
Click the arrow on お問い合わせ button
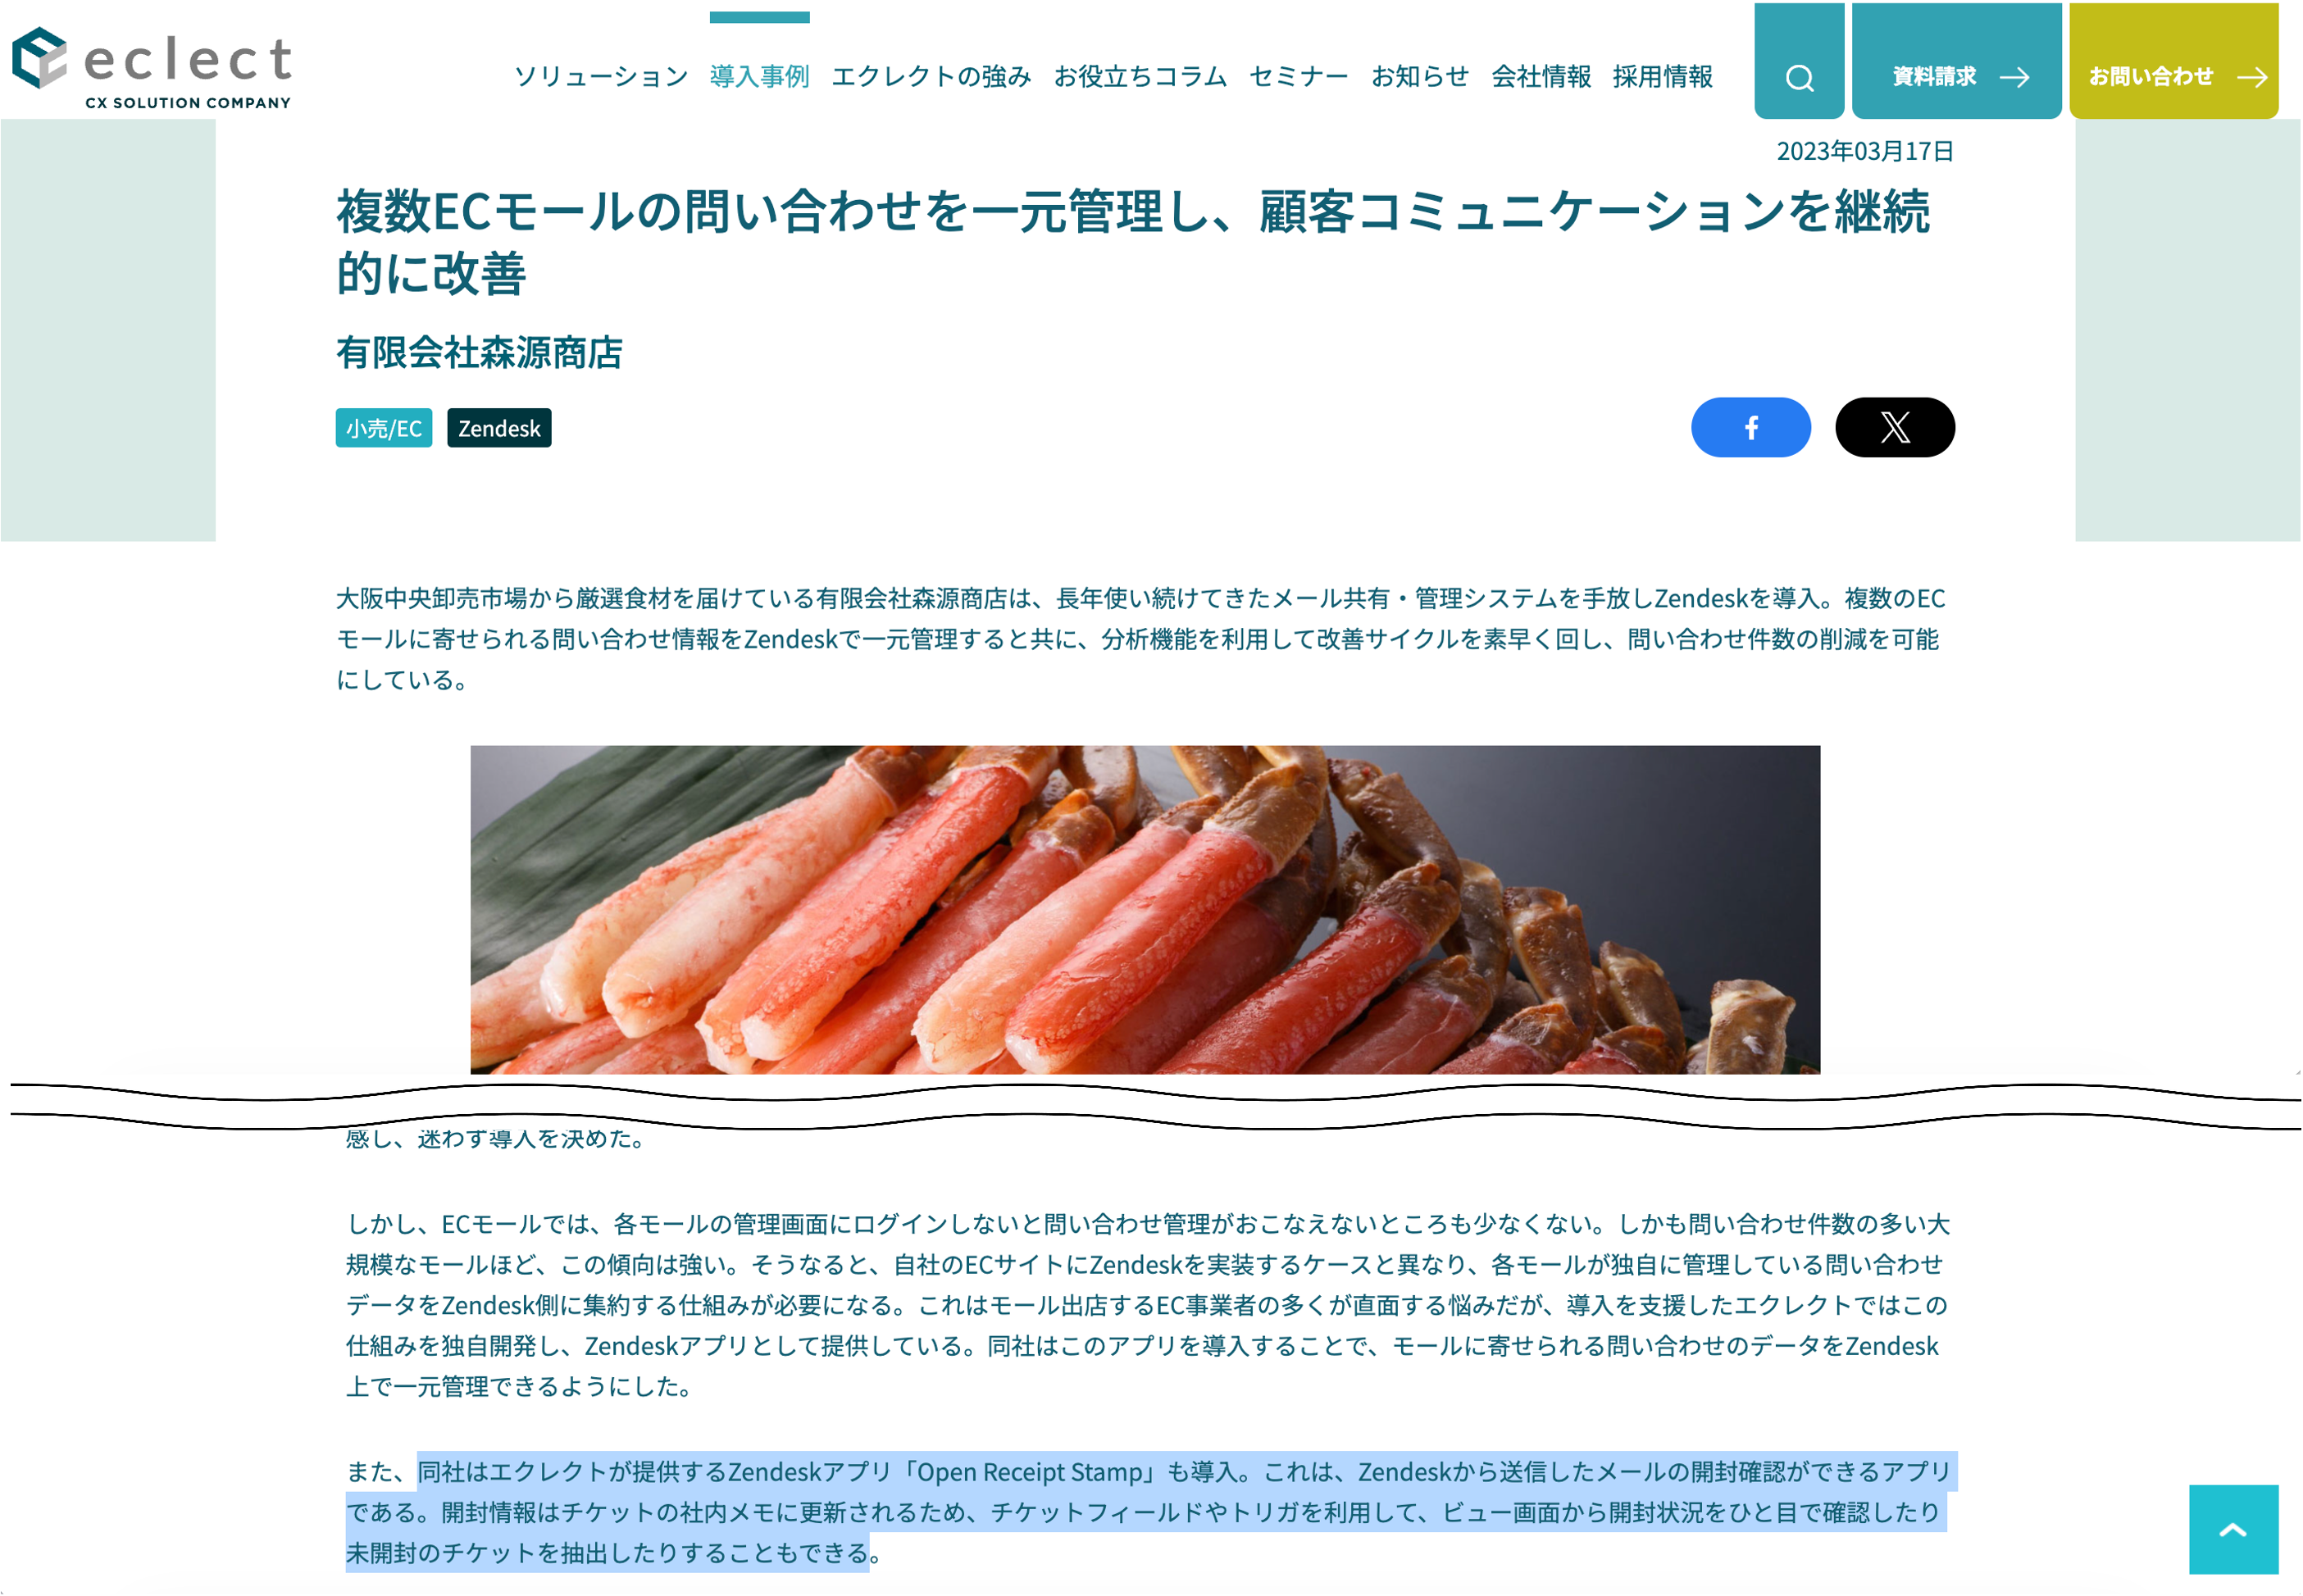point(2251,77)
